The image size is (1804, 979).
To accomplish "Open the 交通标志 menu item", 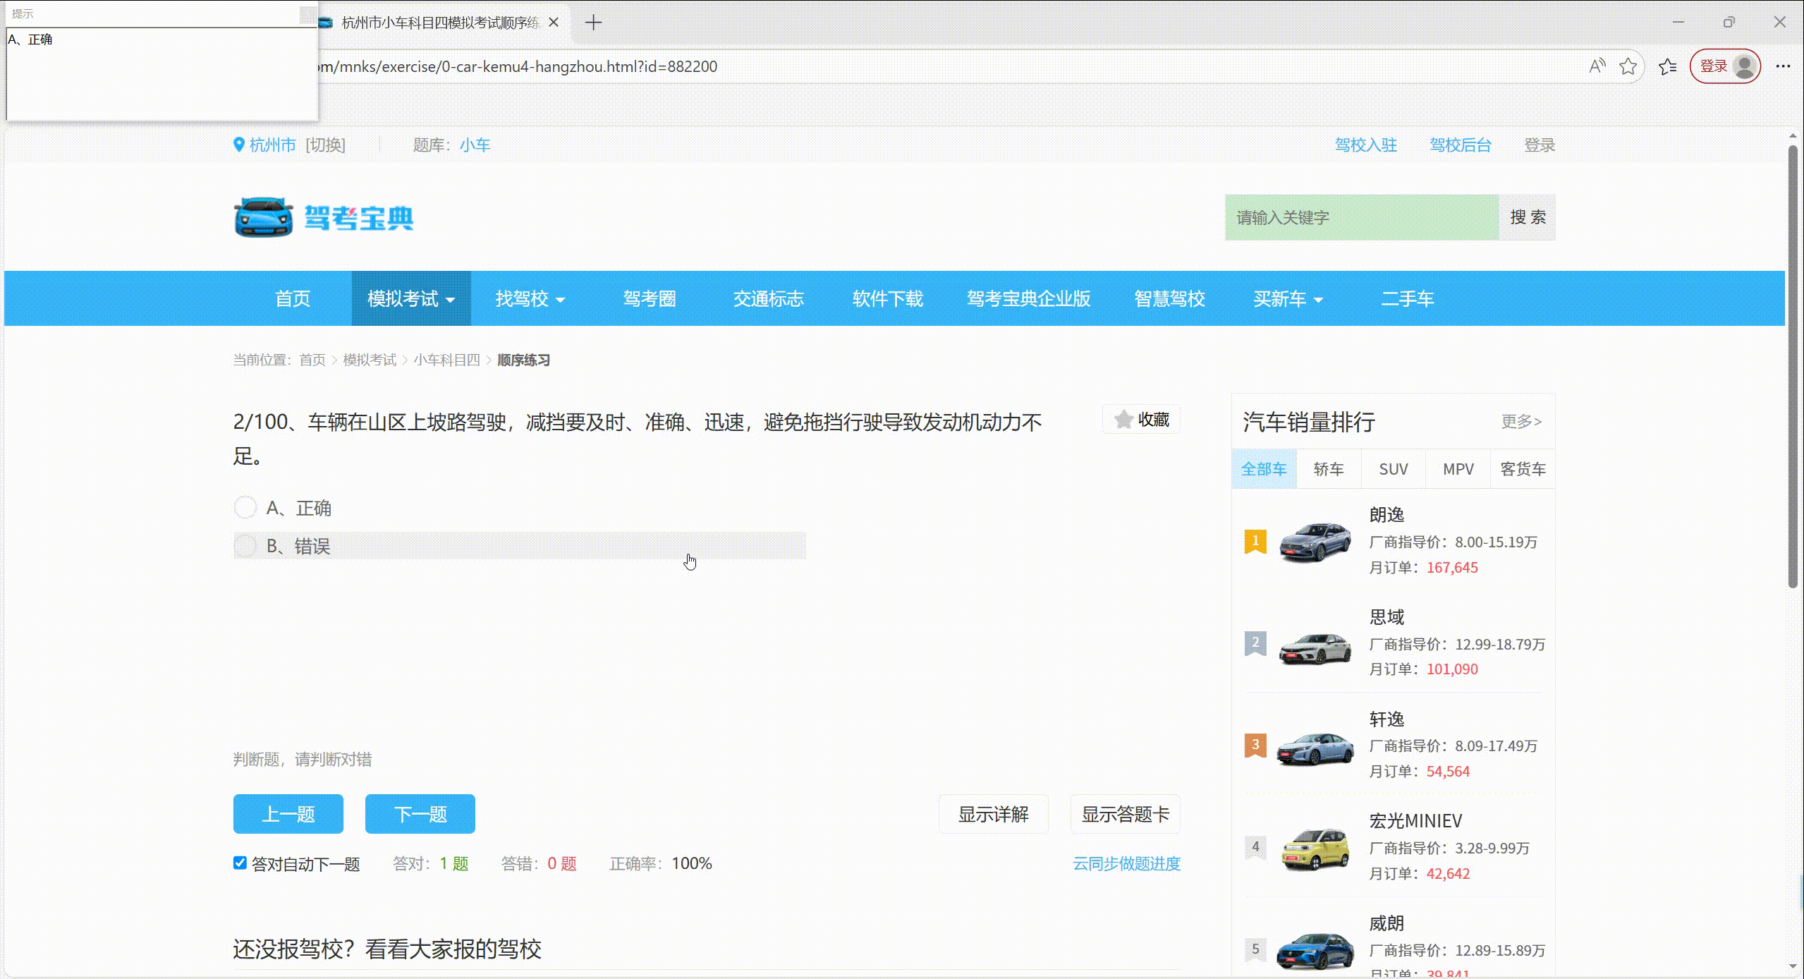I will 768,298.
